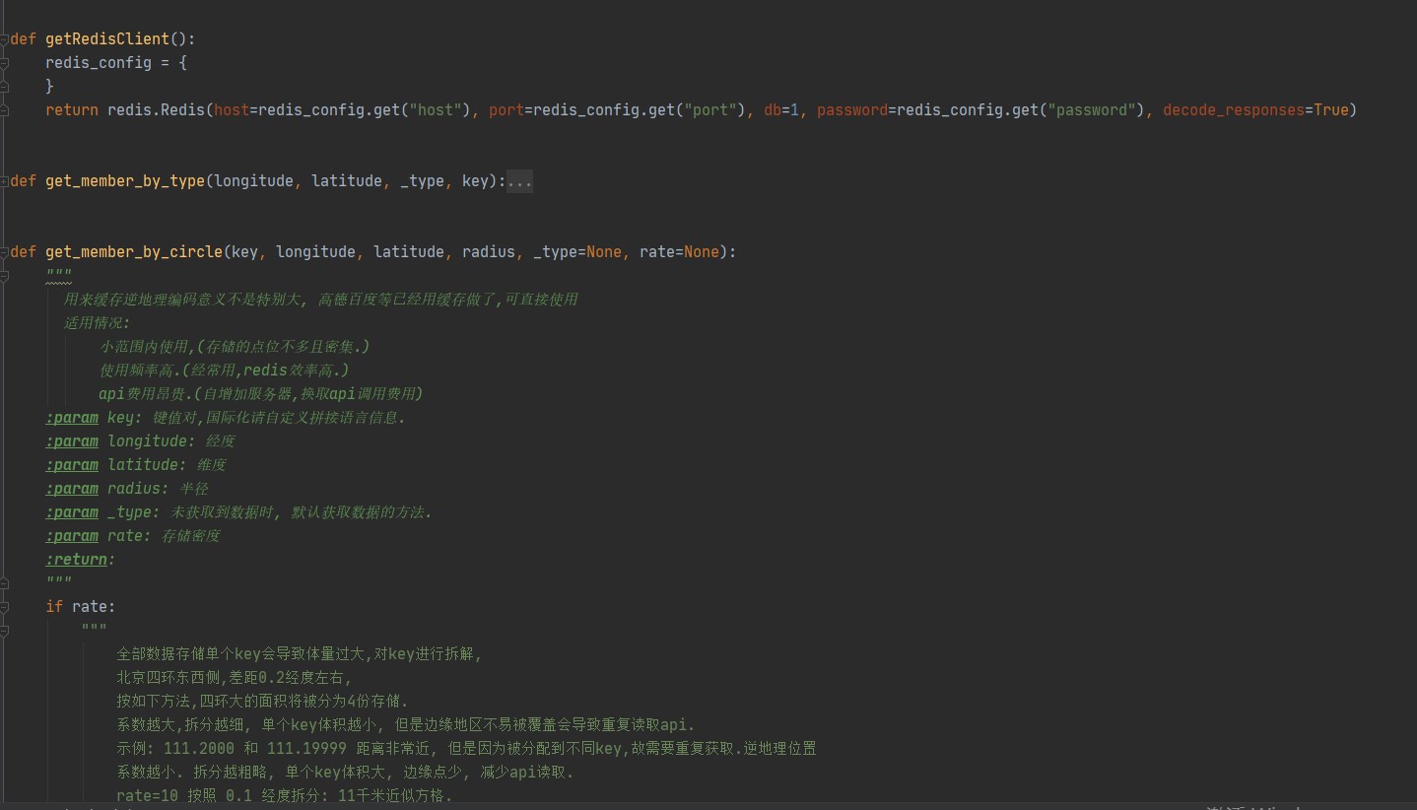The image size is (1417, 810).
Task: Click ':param _type:' docstring line
Action: (x=238, y=512)
